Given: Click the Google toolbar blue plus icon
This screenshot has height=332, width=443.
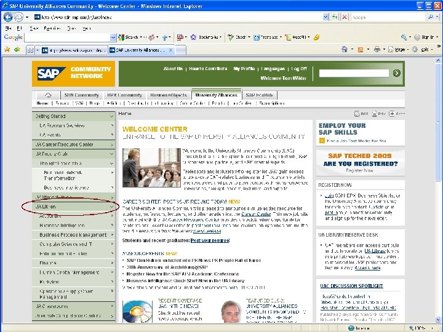Looking at the screenshot, I should click(x=165, y=38).
